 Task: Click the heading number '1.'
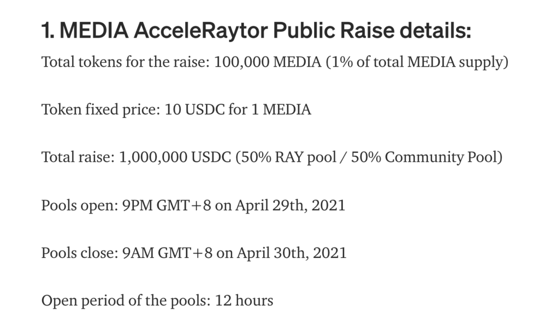[x=48, y=31]
